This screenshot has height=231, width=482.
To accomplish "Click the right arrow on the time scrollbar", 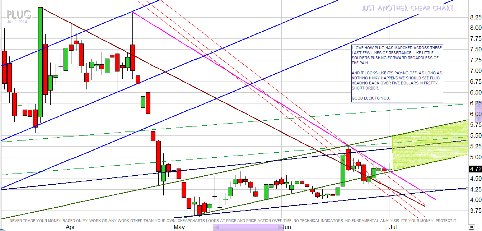I will coord(280,227).
